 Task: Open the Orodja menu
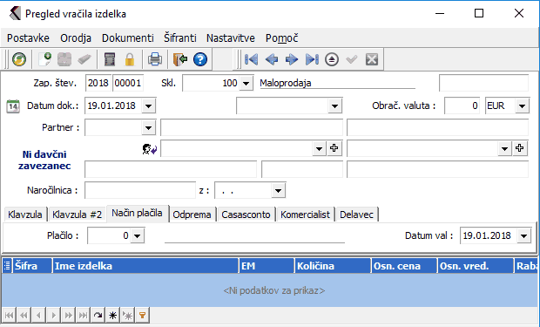pyautogui.click(x=76, y=38)
